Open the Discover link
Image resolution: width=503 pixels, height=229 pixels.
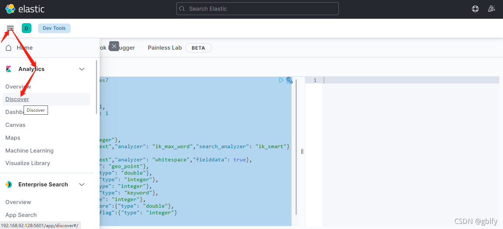17,99
